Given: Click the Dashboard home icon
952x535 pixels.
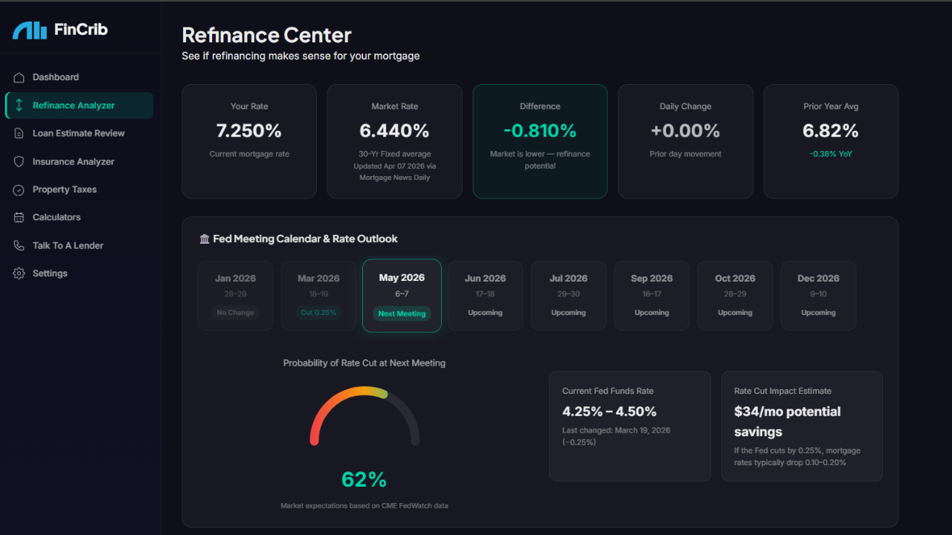Looking at the screenshot, I should 19,77.
